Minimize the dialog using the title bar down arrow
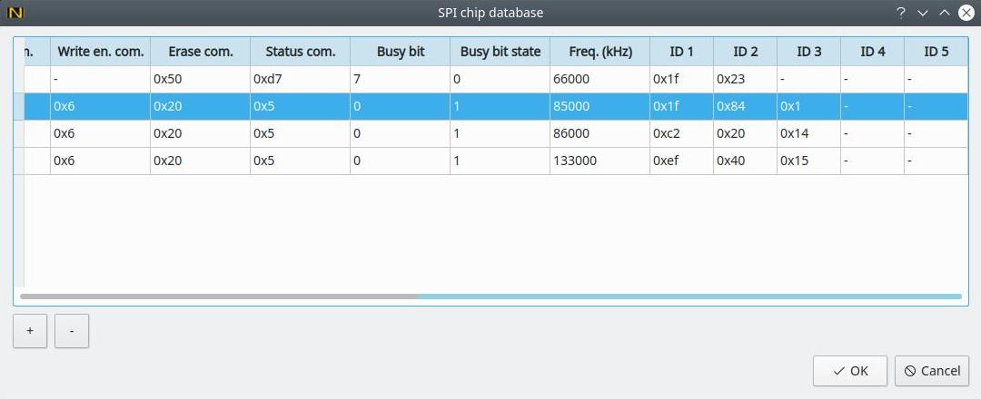 click(x=923, y=13)
